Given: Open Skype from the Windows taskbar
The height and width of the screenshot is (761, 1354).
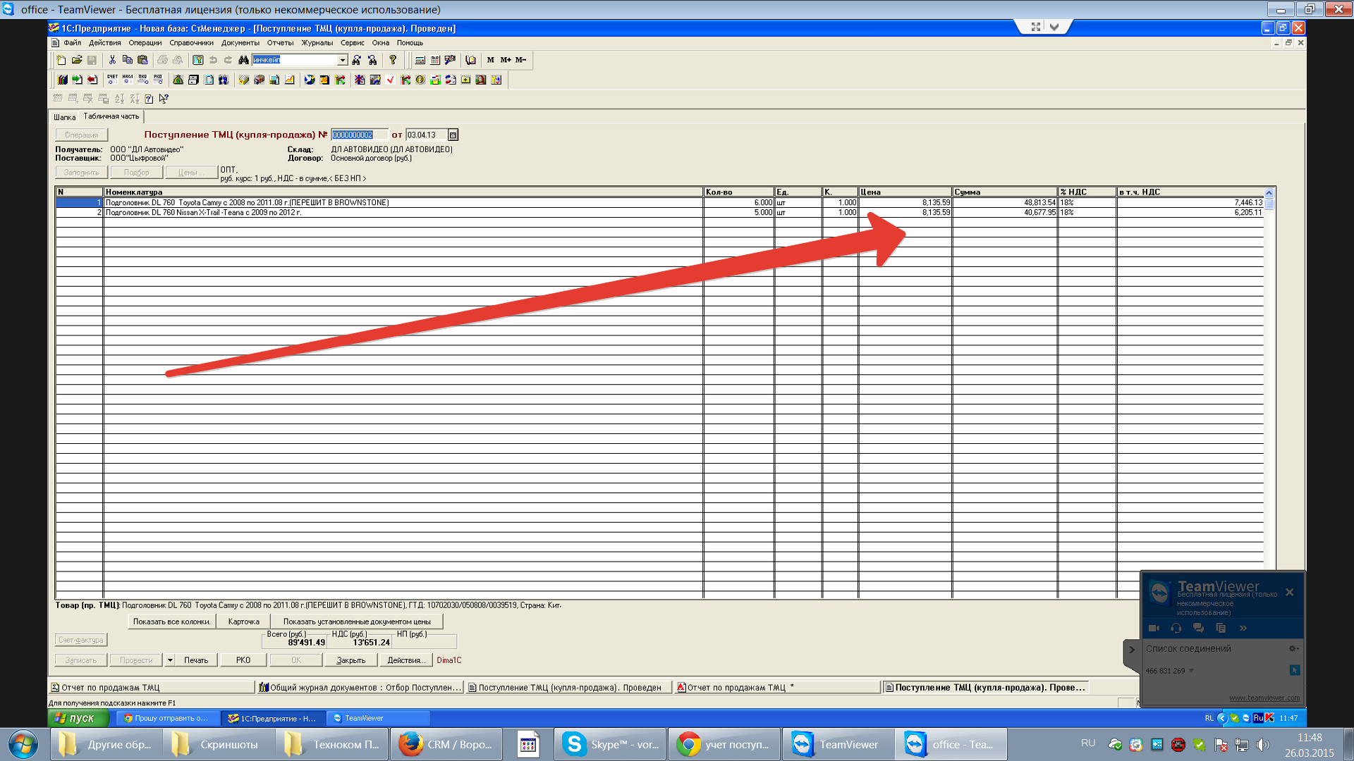Looking at the screenshot, I should click(611, 744).
